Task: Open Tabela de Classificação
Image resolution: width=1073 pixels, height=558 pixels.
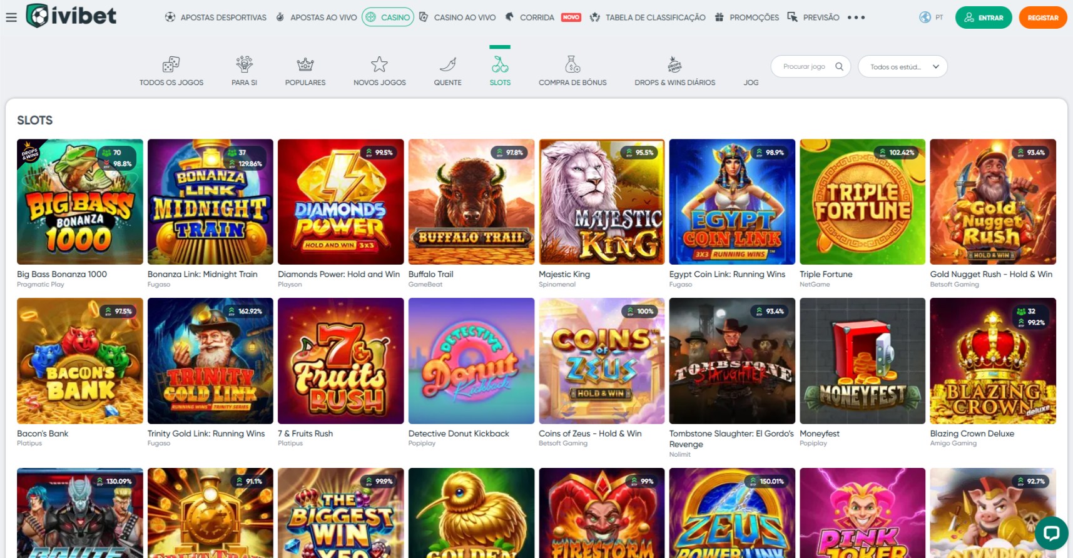Action: coord(648,18)
